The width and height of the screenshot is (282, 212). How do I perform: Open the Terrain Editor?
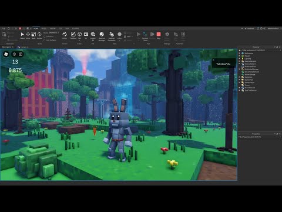[x=65, y=35]
